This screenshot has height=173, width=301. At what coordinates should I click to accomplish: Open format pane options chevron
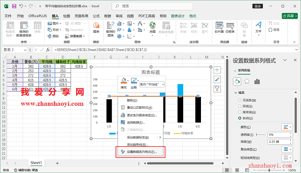pos(285,60)
